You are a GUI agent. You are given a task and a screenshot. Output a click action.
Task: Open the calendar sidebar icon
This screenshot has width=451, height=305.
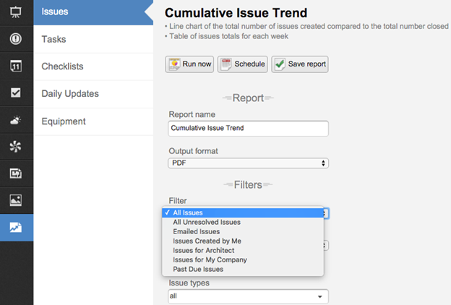point(16,66)
